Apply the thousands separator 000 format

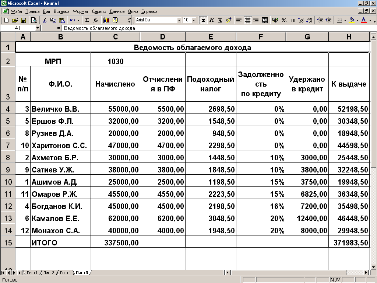click(x=292, y=20)
